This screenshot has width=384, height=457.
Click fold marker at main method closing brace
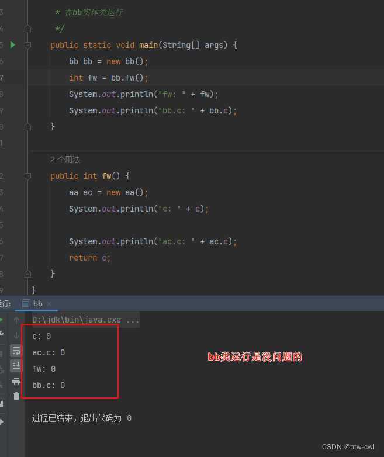pos(27,126)
